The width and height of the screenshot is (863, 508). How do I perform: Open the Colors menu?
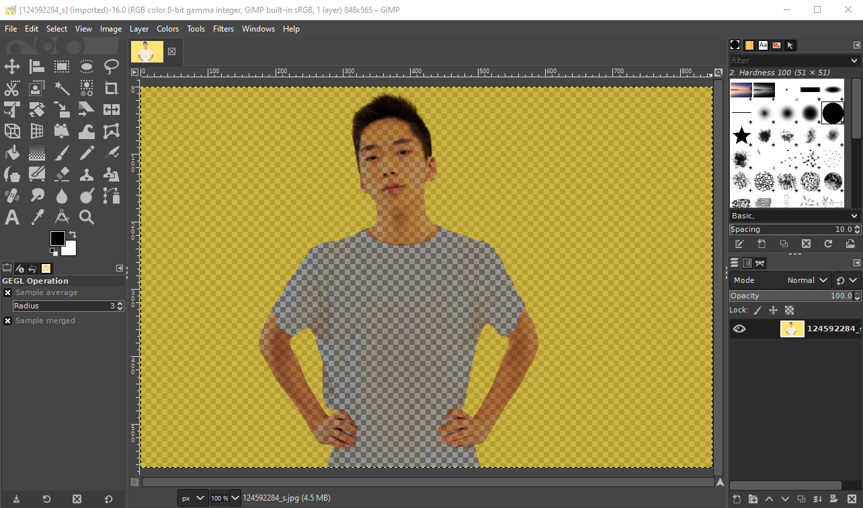point(167,29)
